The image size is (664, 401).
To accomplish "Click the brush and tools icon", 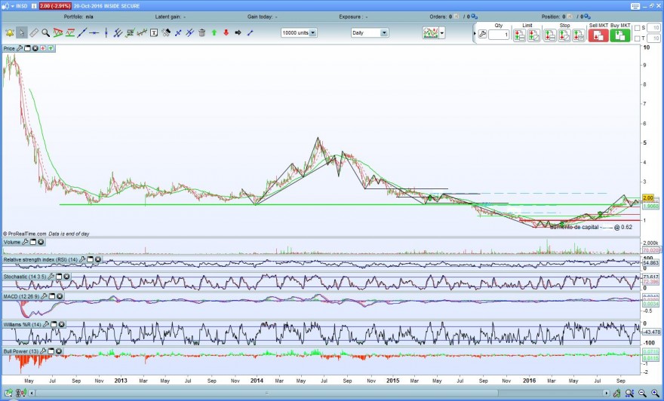I will [166, 32].
